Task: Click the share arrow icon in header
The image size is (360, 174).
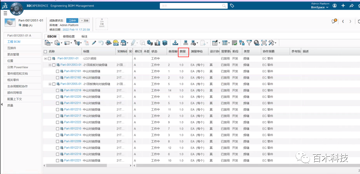Action: tap(351, 6)
